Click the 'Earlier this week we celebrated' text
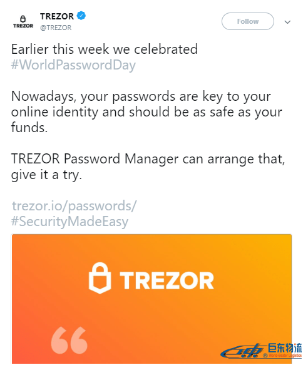 pyautogui.click(x=105, y=49)
